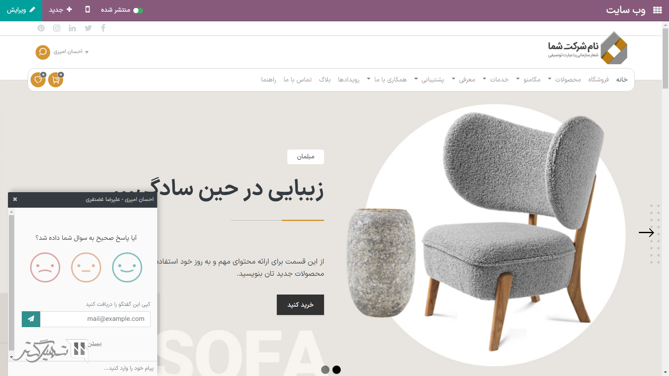The width and height of the screenshot is (669, 376).
Task: Go to the فروشگاه menu item
Action: [598, 79]
